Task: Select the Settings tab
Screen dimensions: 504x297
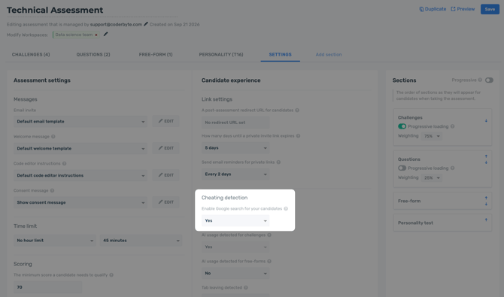Action: pos(281,55)
